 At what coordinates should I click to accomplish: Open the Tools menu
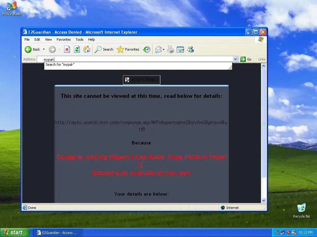click(80, 39)
